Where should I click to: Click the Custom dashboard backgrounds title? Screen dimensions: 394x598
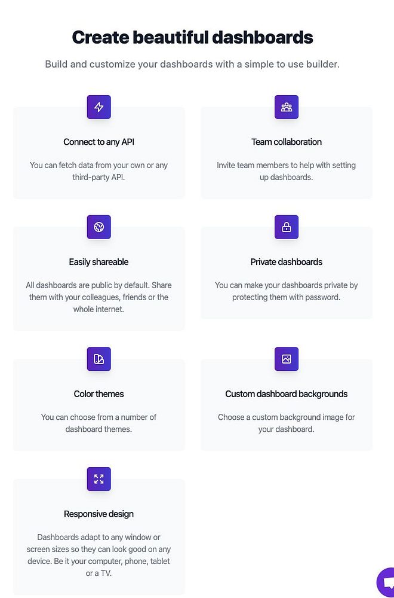click(x=287, y=394)
